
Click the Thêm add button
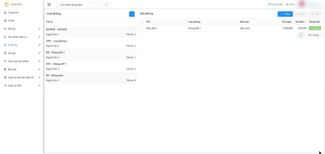(285, 14)
